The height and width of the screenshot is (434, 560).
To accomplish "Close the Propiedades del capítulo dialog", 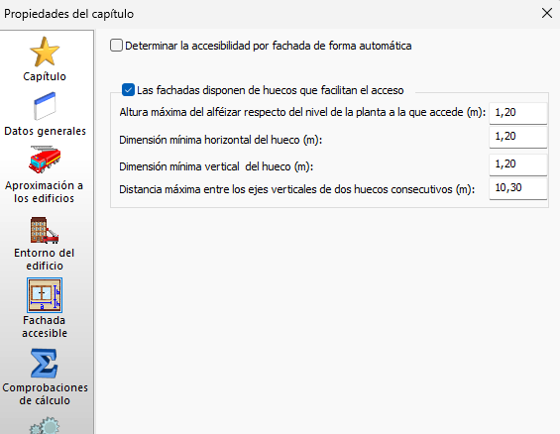I will [547, 13].
